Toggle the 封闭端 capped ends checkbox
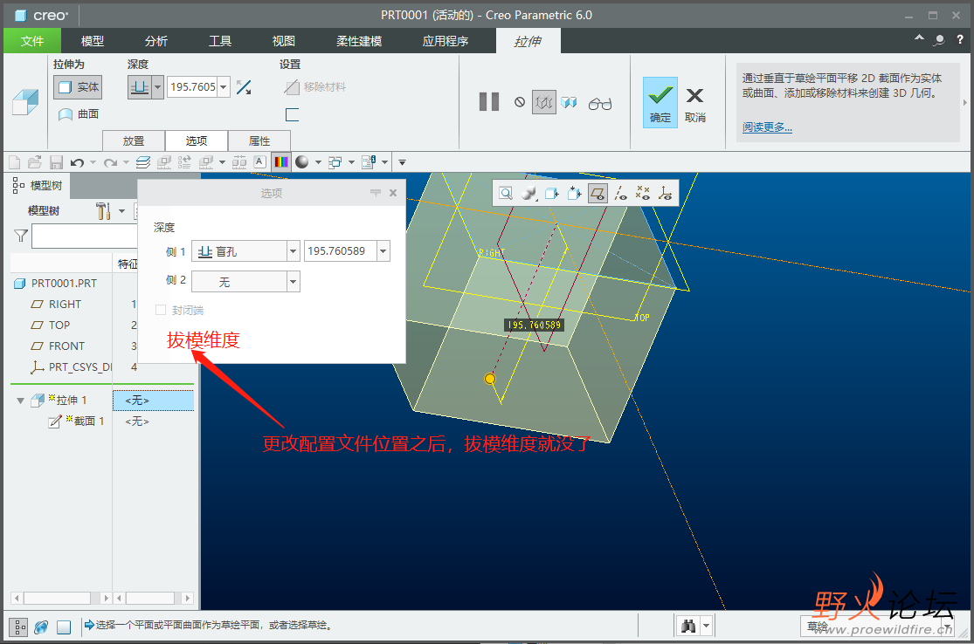974x644 pixels. pyautogui.click(x=161, y=310)
